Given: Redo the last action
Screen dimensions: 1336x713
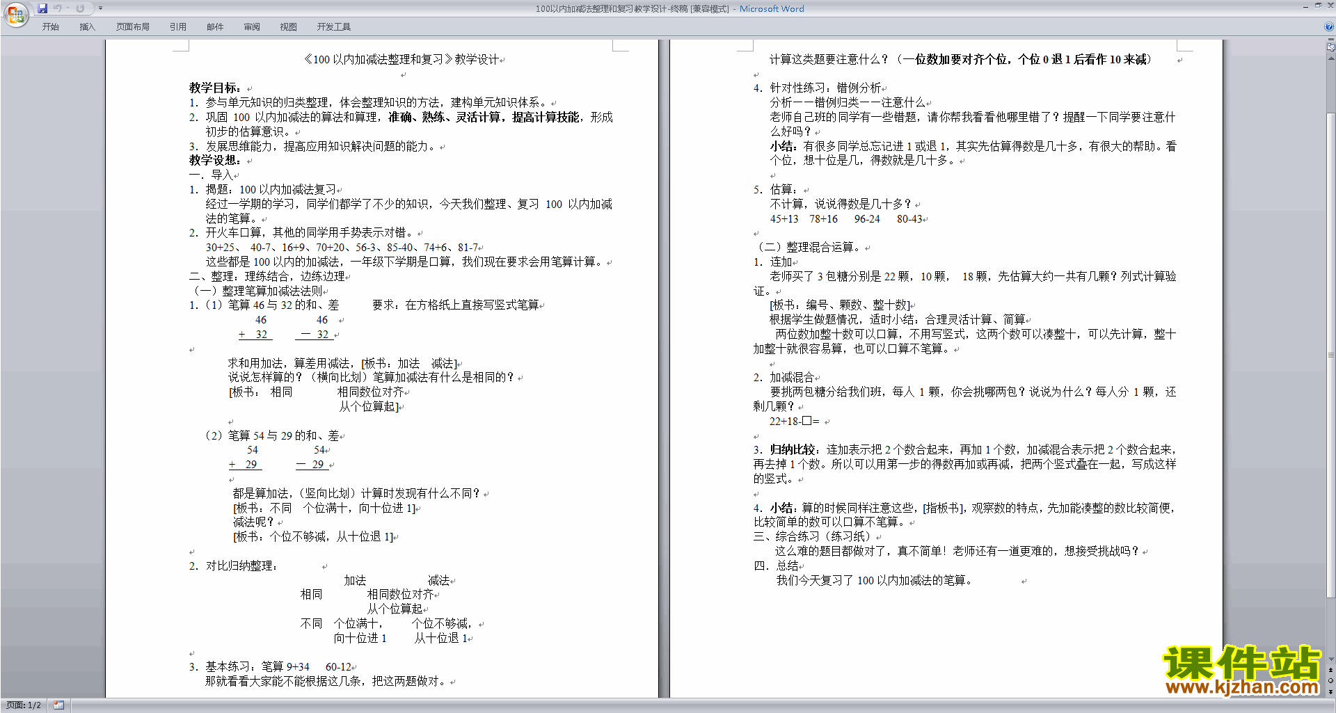Looking at the screenshot, I should click(80, 8).
